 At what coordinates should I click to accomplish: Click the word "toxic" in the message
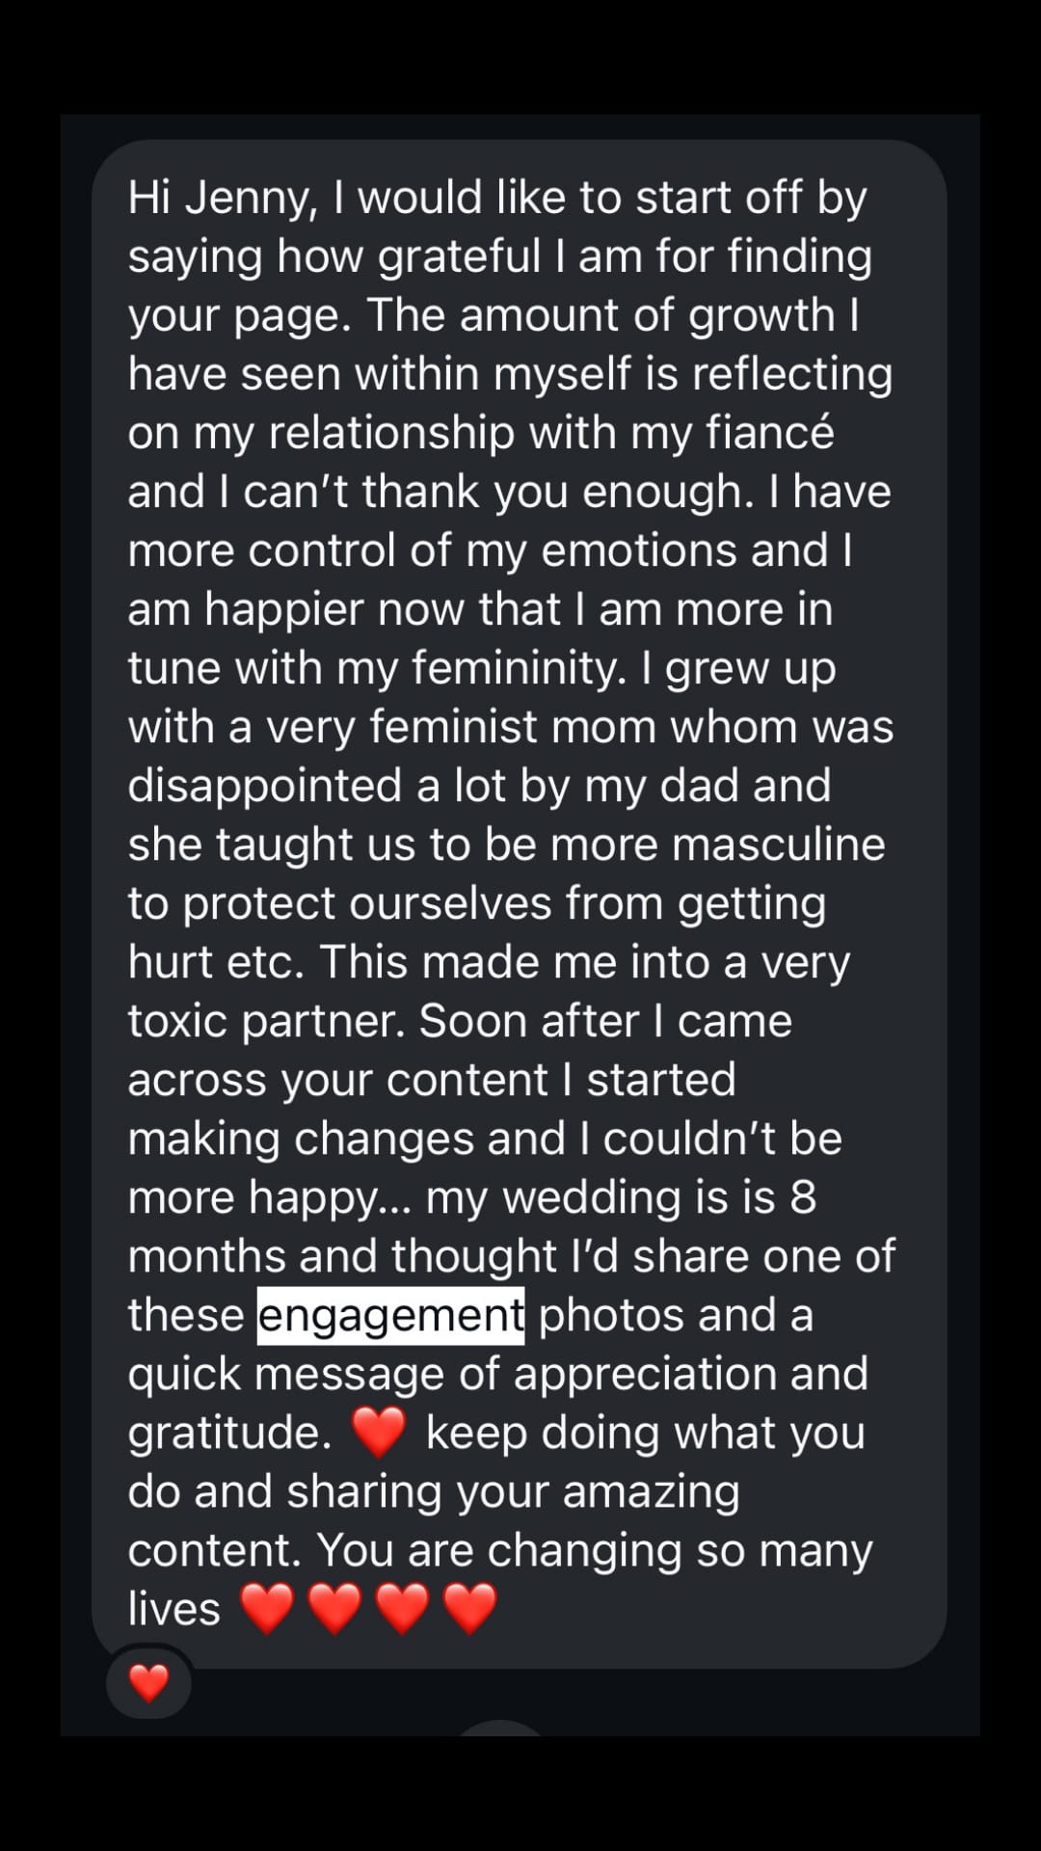point(177,1021)
